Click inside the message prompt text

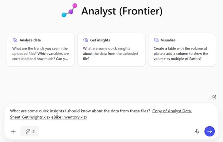click(80, 111)
